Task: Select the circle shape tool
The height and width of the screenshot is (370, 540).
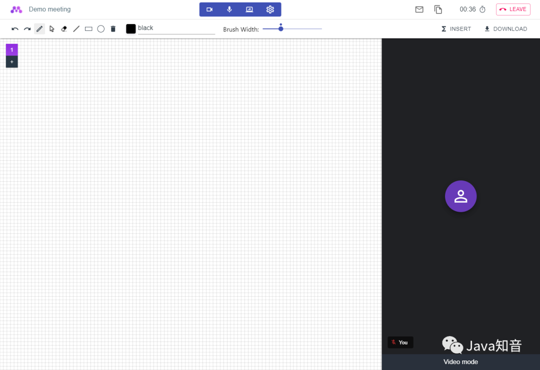Action: coord(101,29)
